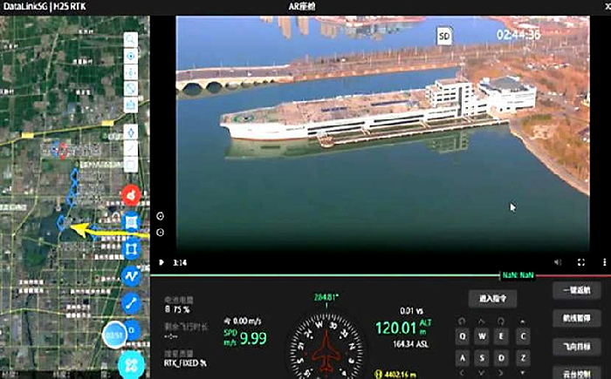Click the 120.01 altitude readout
Viewport: 611px width, 379px height.
[396, 328]
